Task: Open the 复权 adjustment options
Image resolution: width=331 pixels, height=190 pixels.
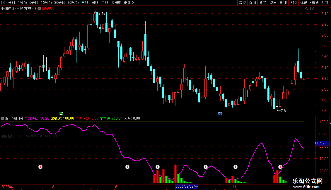Action: click(x=242, y=3)
